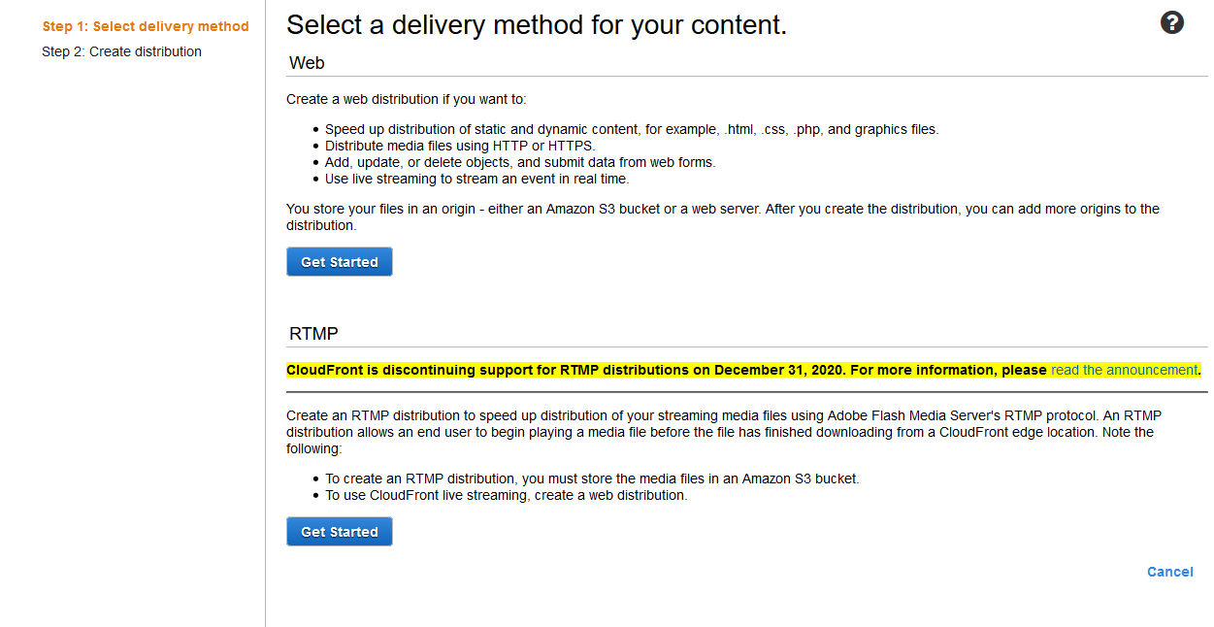Click the 'You store your files in an origin' paragraph

[x=723, y=216]
